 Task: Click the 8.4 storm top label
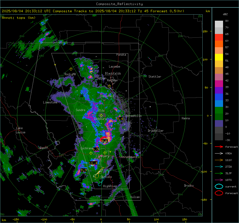(x=120, y=119)
